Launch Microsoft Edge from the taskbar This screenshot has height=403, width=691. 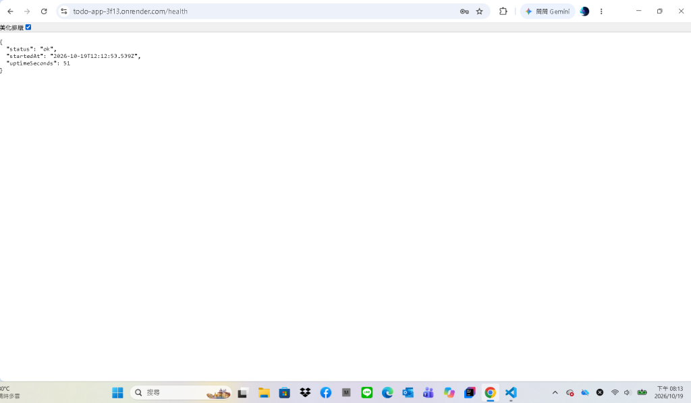387,392
